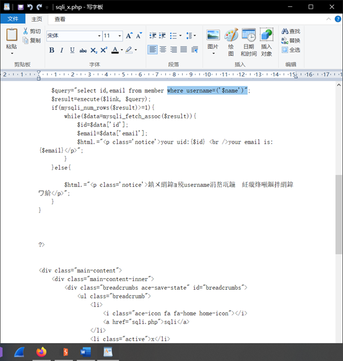343x361 pixels.
Task: Open the 文件 menu tab
Action: [12, 19]
